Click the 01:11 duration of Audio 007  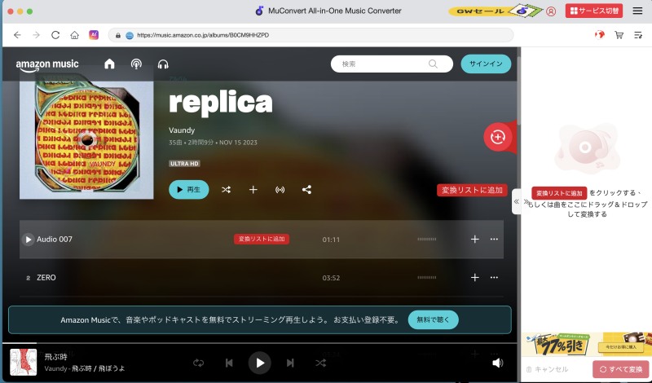click(331, 240)
